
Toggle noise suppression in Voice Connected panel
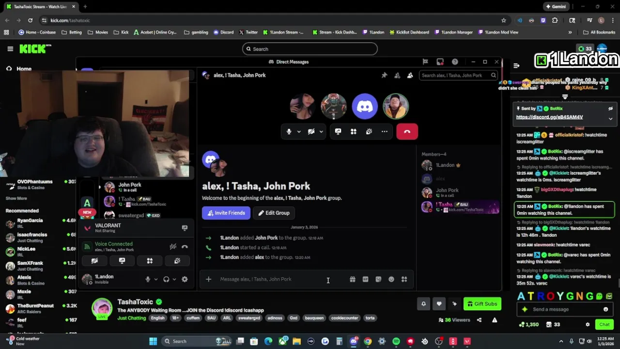click(x=173, y=247)
